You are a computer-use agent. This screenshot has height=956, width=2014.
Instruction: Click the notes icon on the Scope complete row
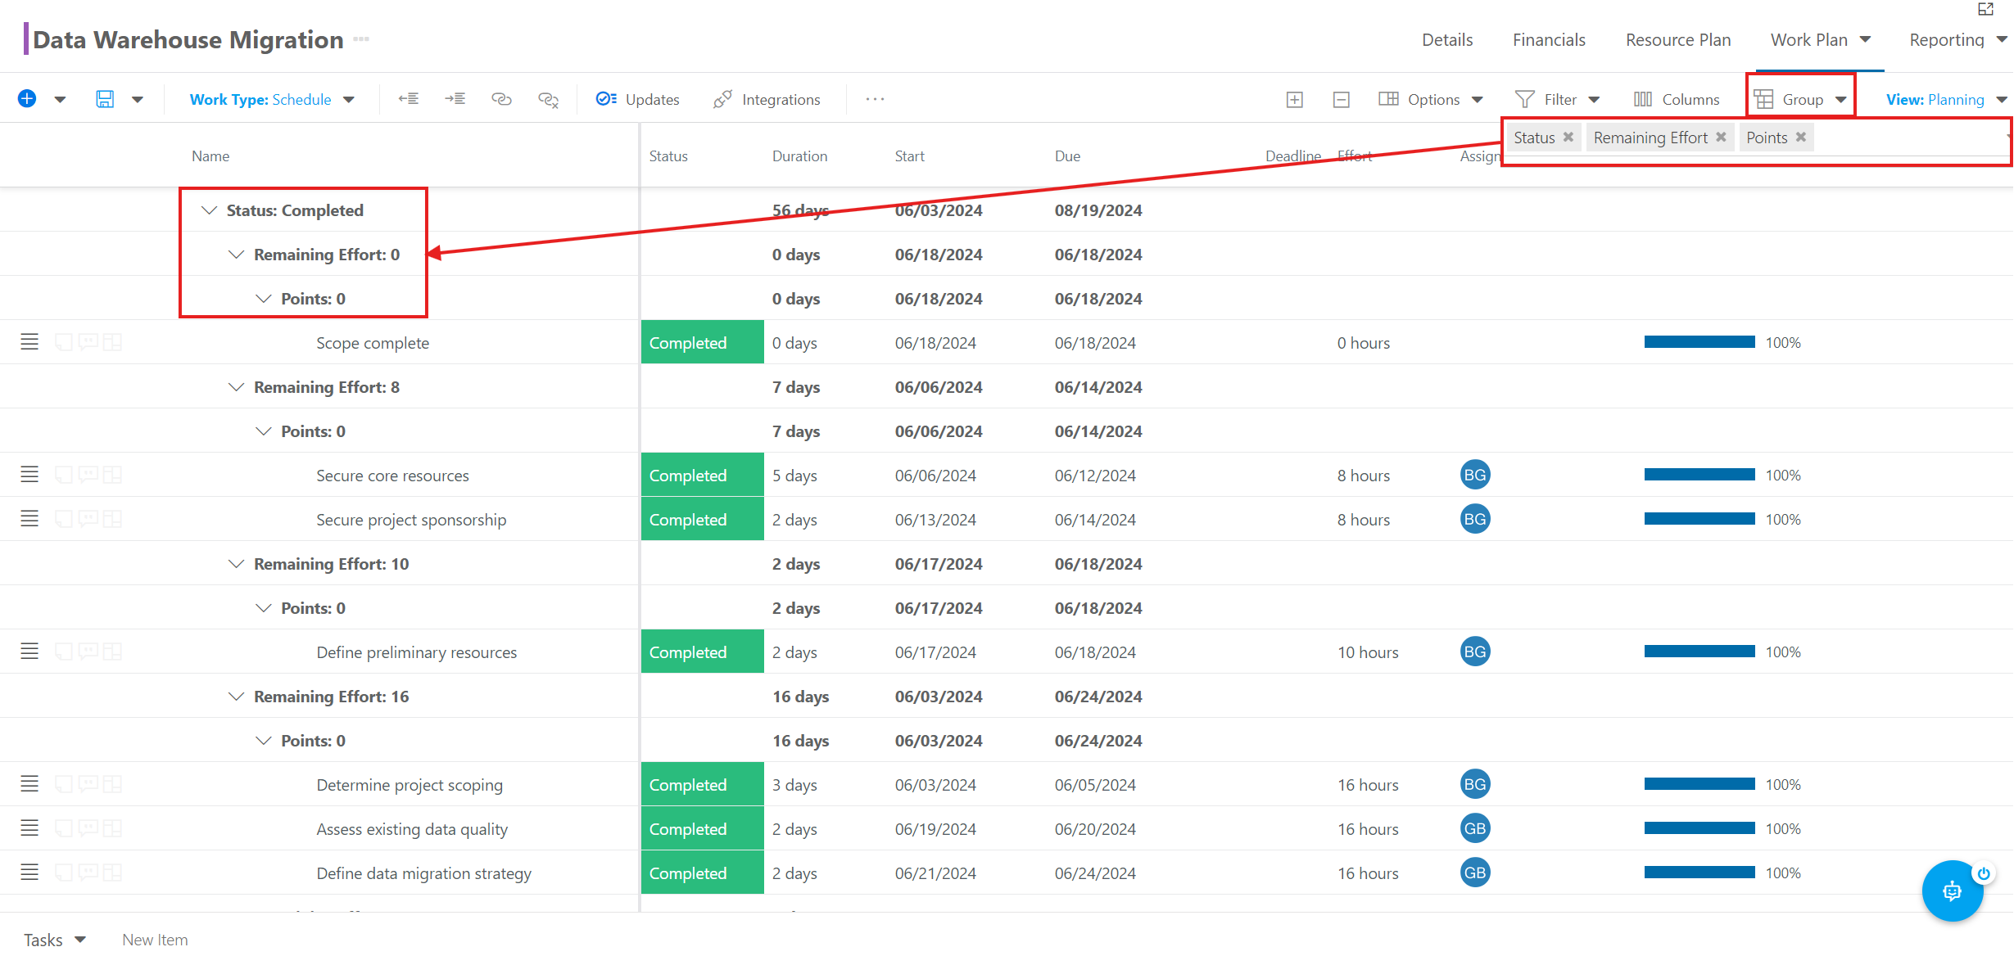pyautogui.click(x=64, y=342)
